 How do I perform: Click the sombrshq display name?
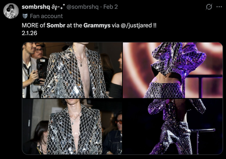36,7
